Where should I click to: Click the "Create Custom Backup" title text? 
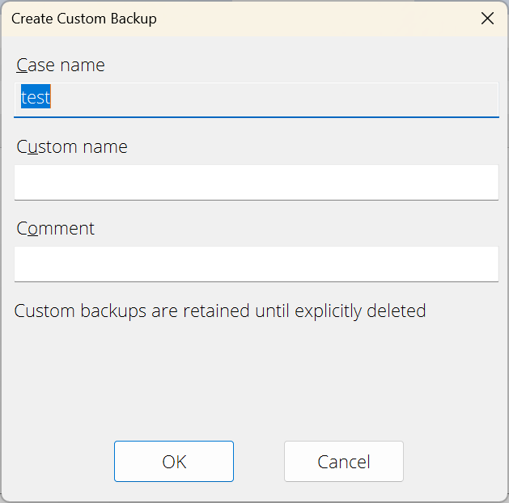coord(83,19)
